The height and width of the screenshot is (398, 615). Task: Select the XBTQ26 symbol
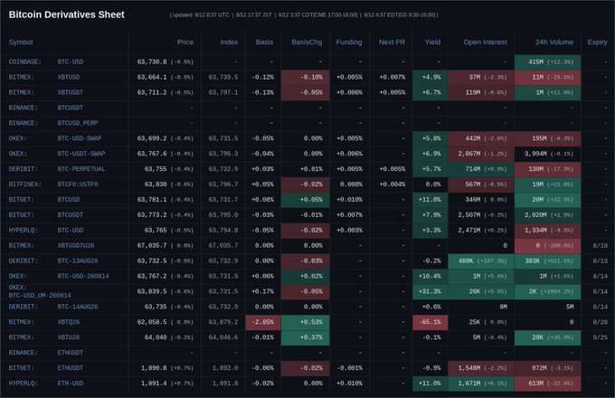pyautogui.click(x=68, y=322)
